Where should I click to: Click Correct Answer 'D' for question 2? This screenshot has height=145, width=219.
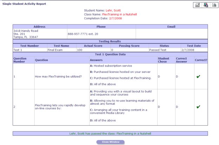click(177, 107)
